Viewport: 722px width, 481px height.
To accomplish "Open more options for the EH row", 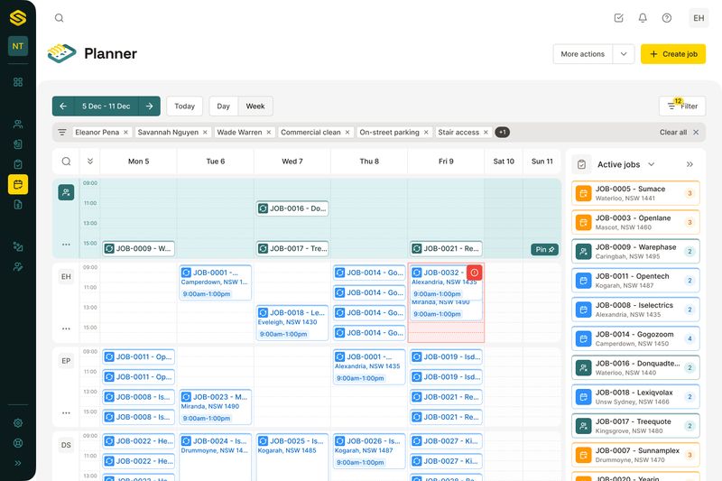I will pyautogui.click(x=66, y=328).
